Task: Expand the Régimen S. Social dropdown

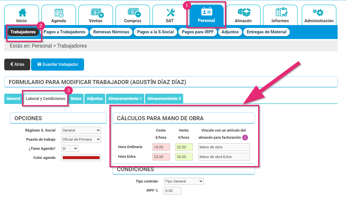Action: coord(81,130)
